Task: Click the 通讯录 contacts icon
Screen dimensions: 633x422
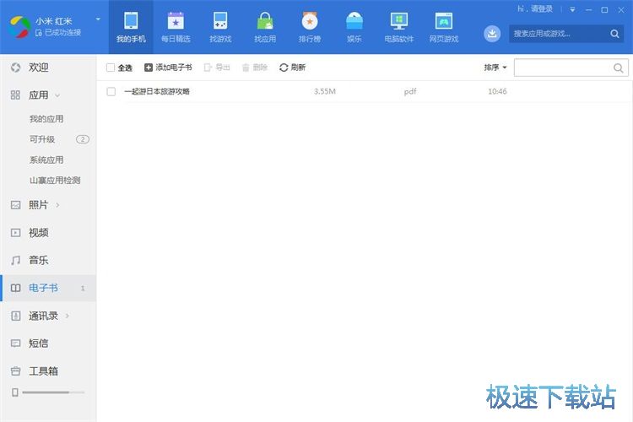Action: [15, 316]
